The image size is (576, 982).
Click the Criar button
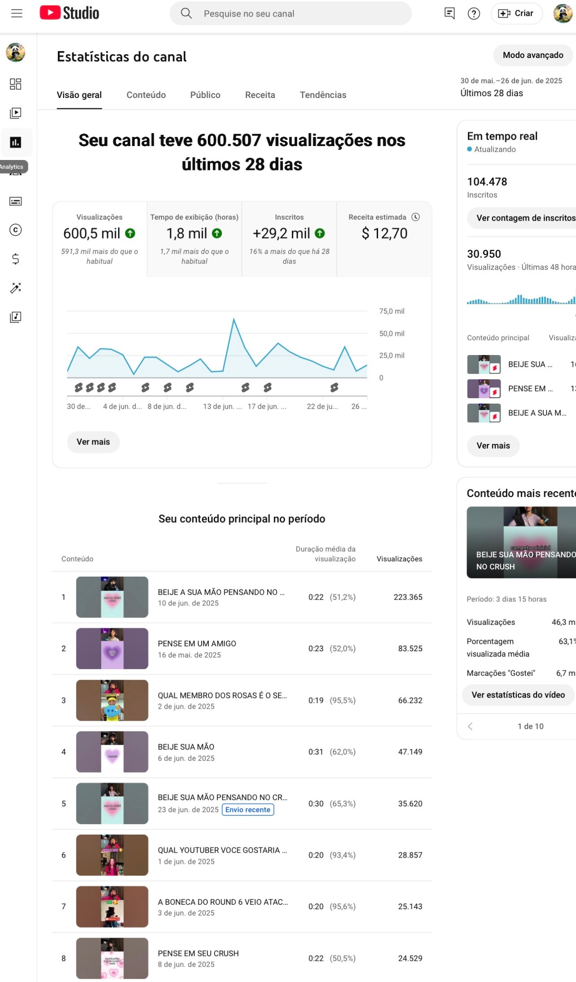coord(516,13)
